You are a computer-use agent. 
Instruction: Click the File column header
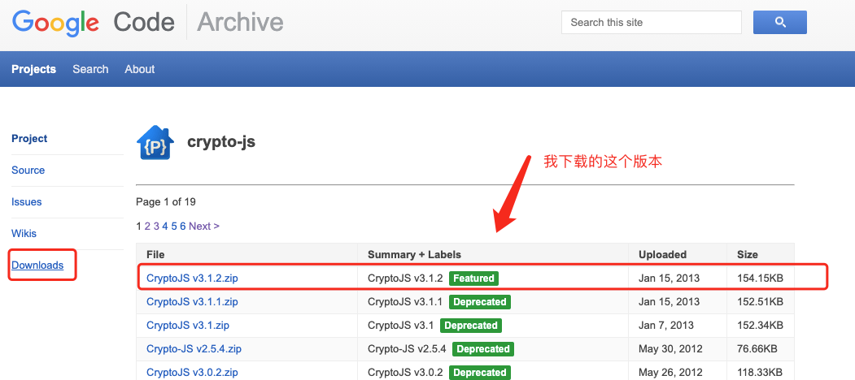coord(155,254)
